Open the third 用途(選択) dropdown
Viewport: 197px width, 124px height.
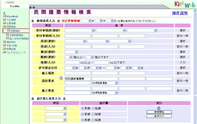click(120, 41)
